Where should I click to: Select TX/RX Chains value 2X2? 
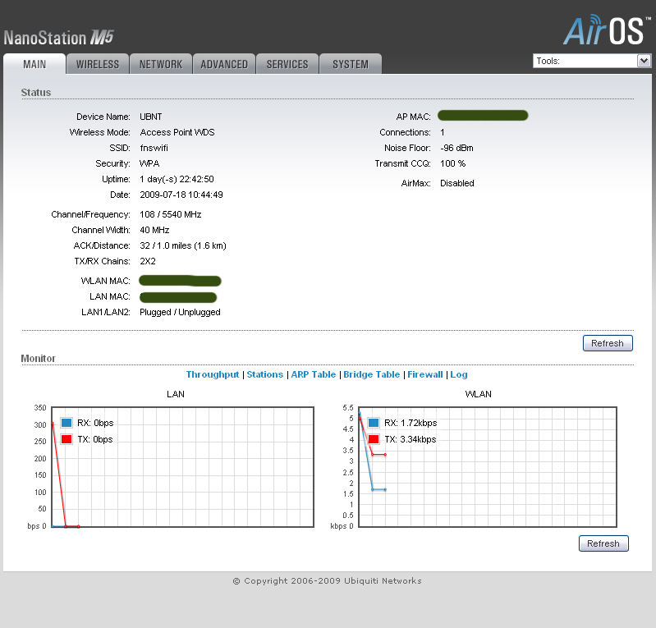(x=148, y=261)
